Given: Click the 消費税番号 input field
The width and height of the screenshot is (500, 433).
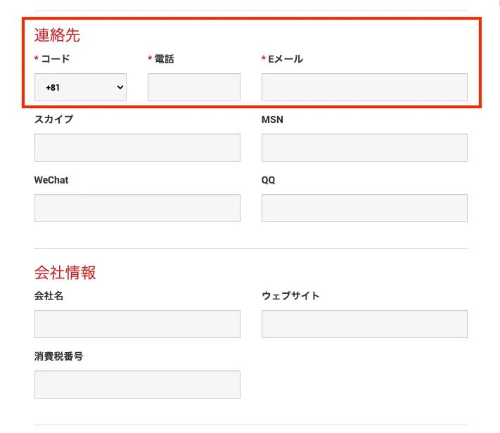Looking at the screenshot, I should (x=137, y=384).
